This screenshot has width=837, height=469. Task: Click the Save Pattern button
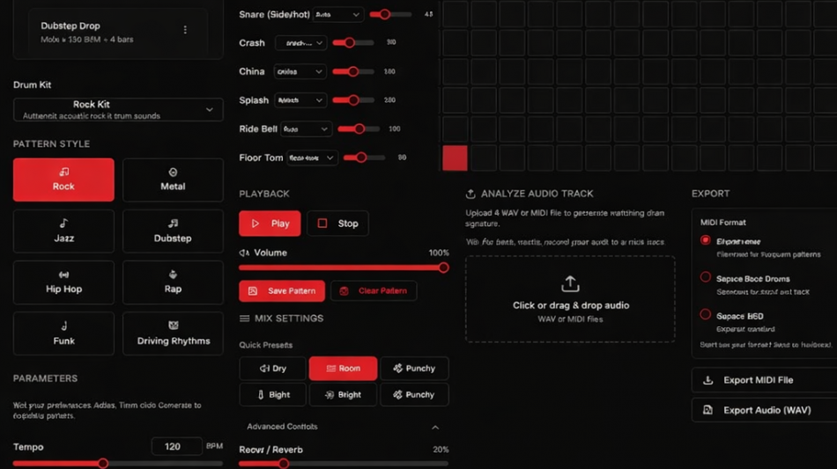click(x=282, y=291)
